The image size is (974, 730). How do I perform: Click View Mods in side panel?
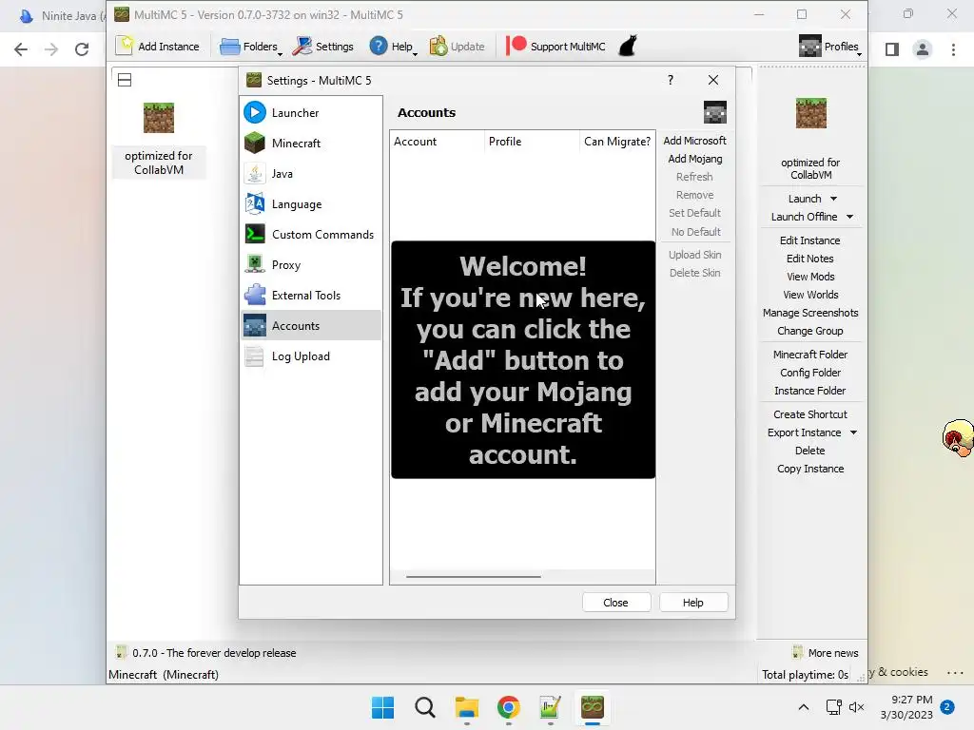(x=810, y=277)
